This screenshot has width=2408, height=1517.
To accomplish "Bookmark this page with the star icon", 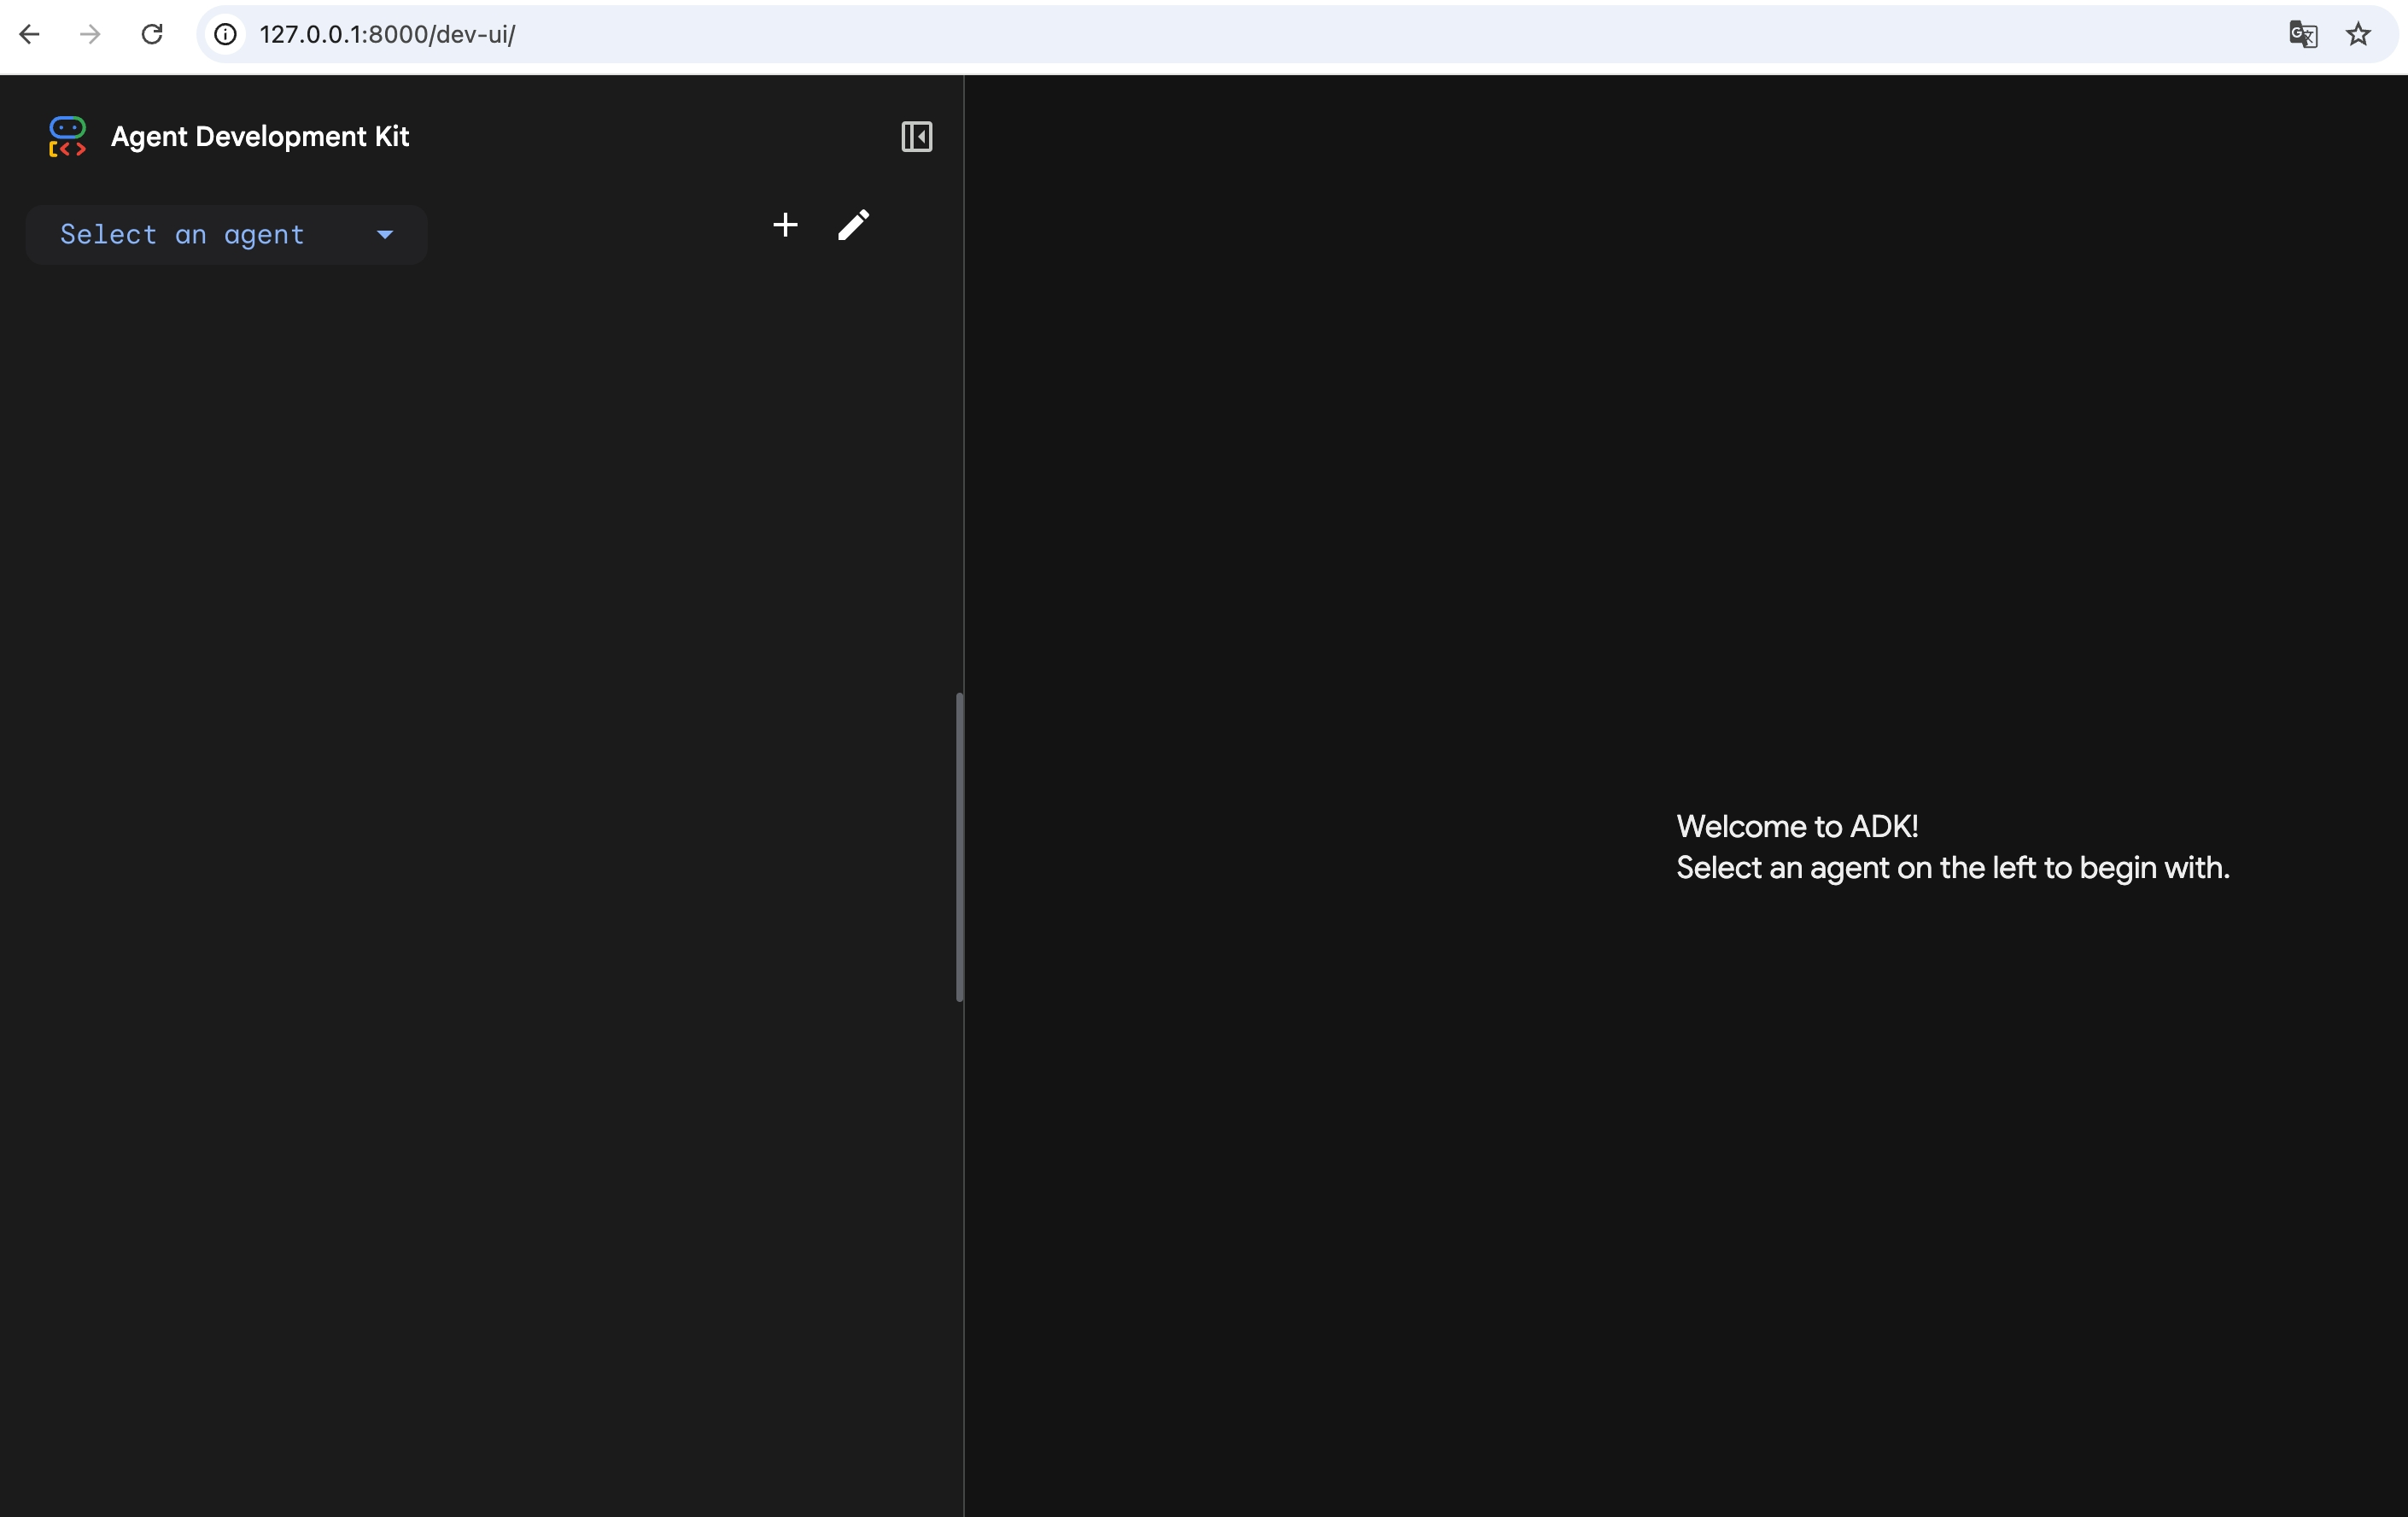I will pyautogui.click(x=2358, y=34).
